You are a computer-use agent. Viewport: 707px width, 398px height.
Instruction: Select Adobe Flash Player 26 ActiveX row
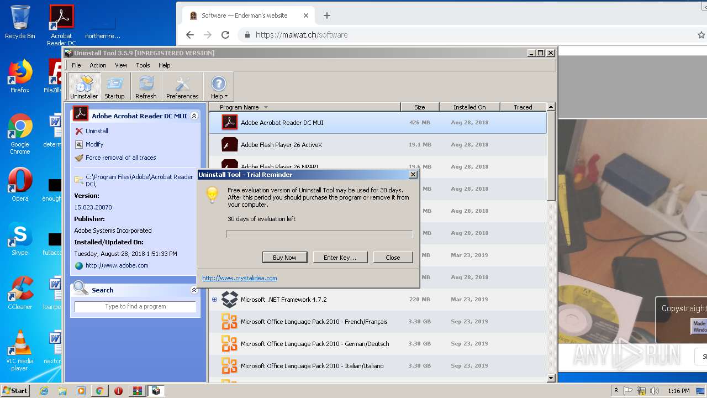[378, 144]
